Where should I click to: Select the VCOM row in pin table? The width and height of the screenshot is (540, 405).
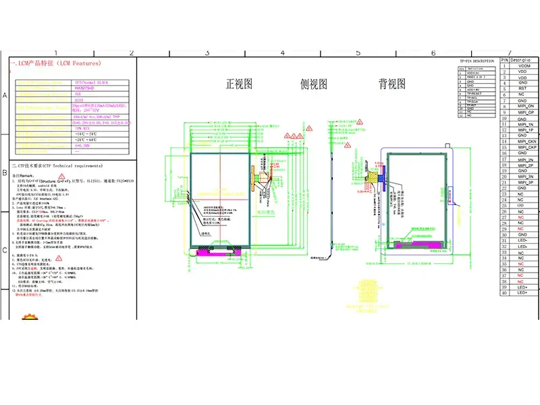coord(523,65)
